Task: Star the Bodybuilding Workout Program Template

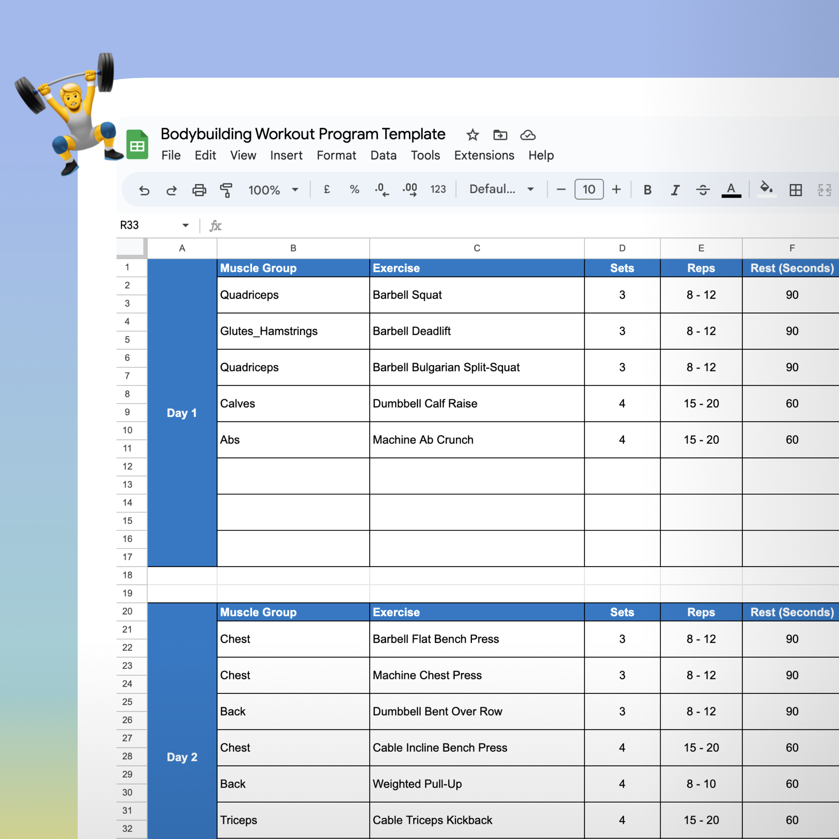Action: tap(472, 135)
